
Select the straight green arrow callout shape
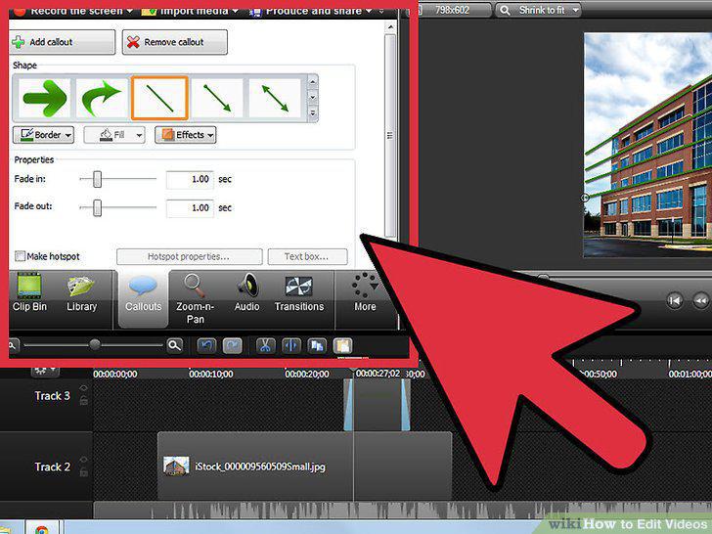pyautogui.click(x=45, y=98)
